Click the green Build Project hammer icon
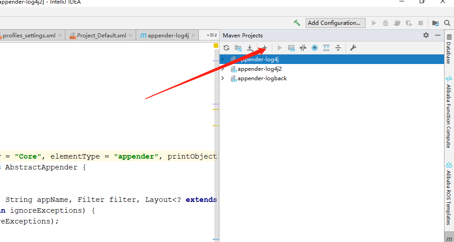This screenshot has width=454, height=242. point(297,23)
